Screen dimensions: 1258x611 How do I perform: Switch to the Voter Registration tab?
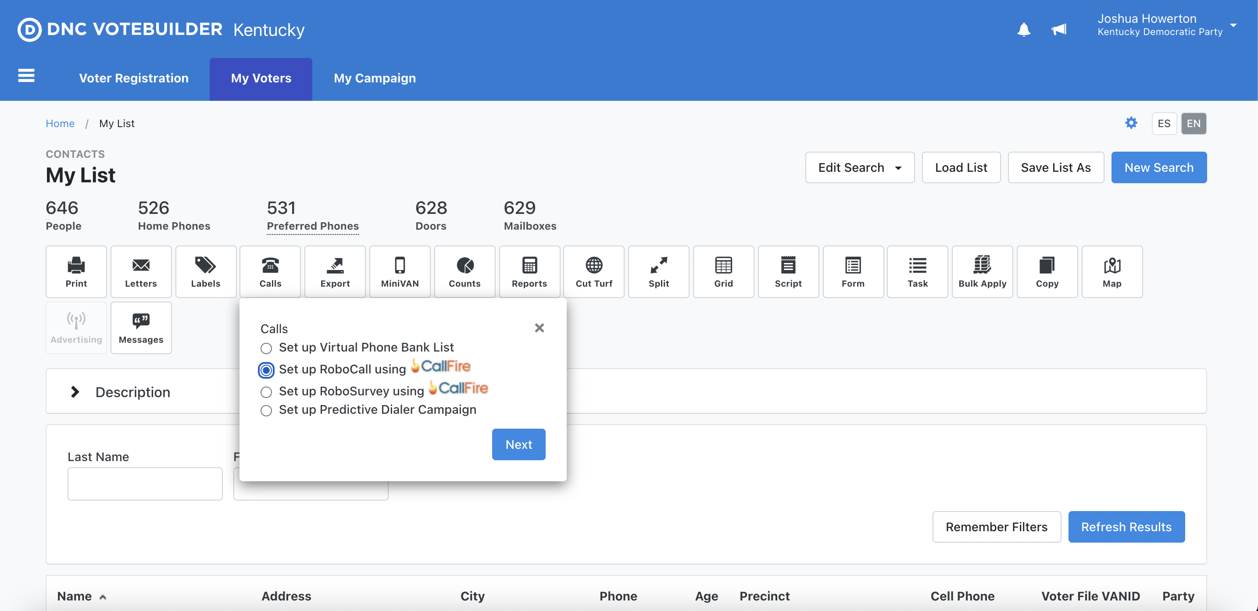[133, 78]
